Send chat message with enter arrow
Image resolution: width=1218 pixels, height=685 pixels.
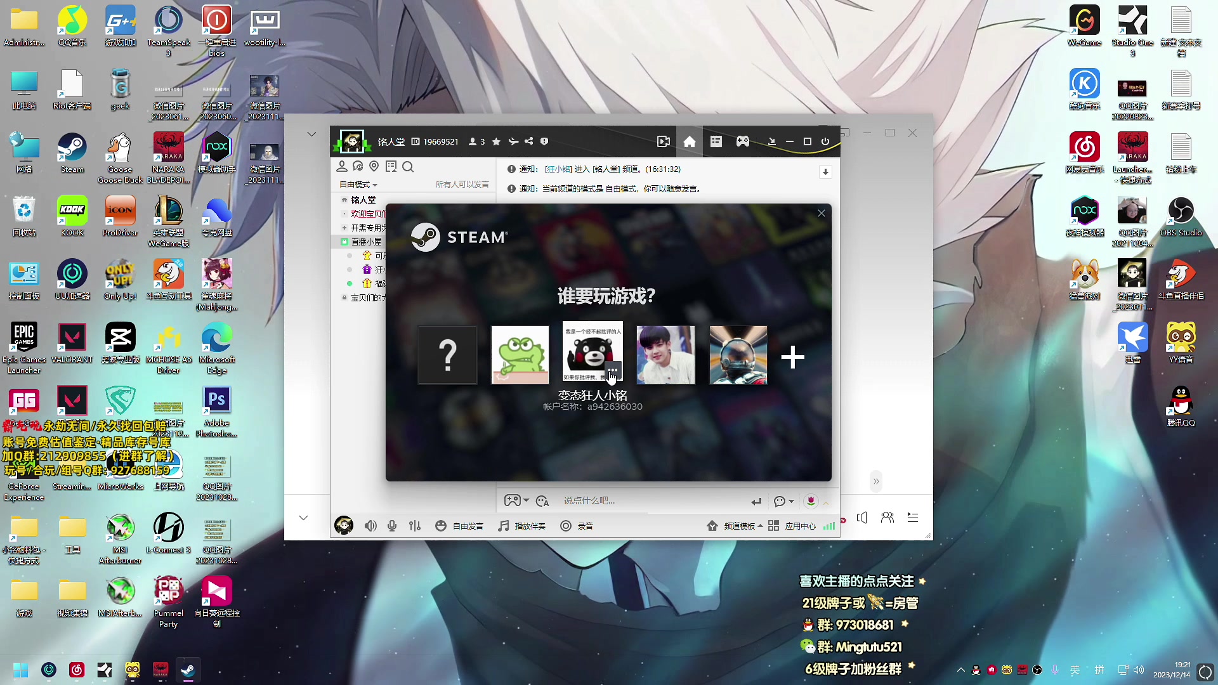[756, 501]
